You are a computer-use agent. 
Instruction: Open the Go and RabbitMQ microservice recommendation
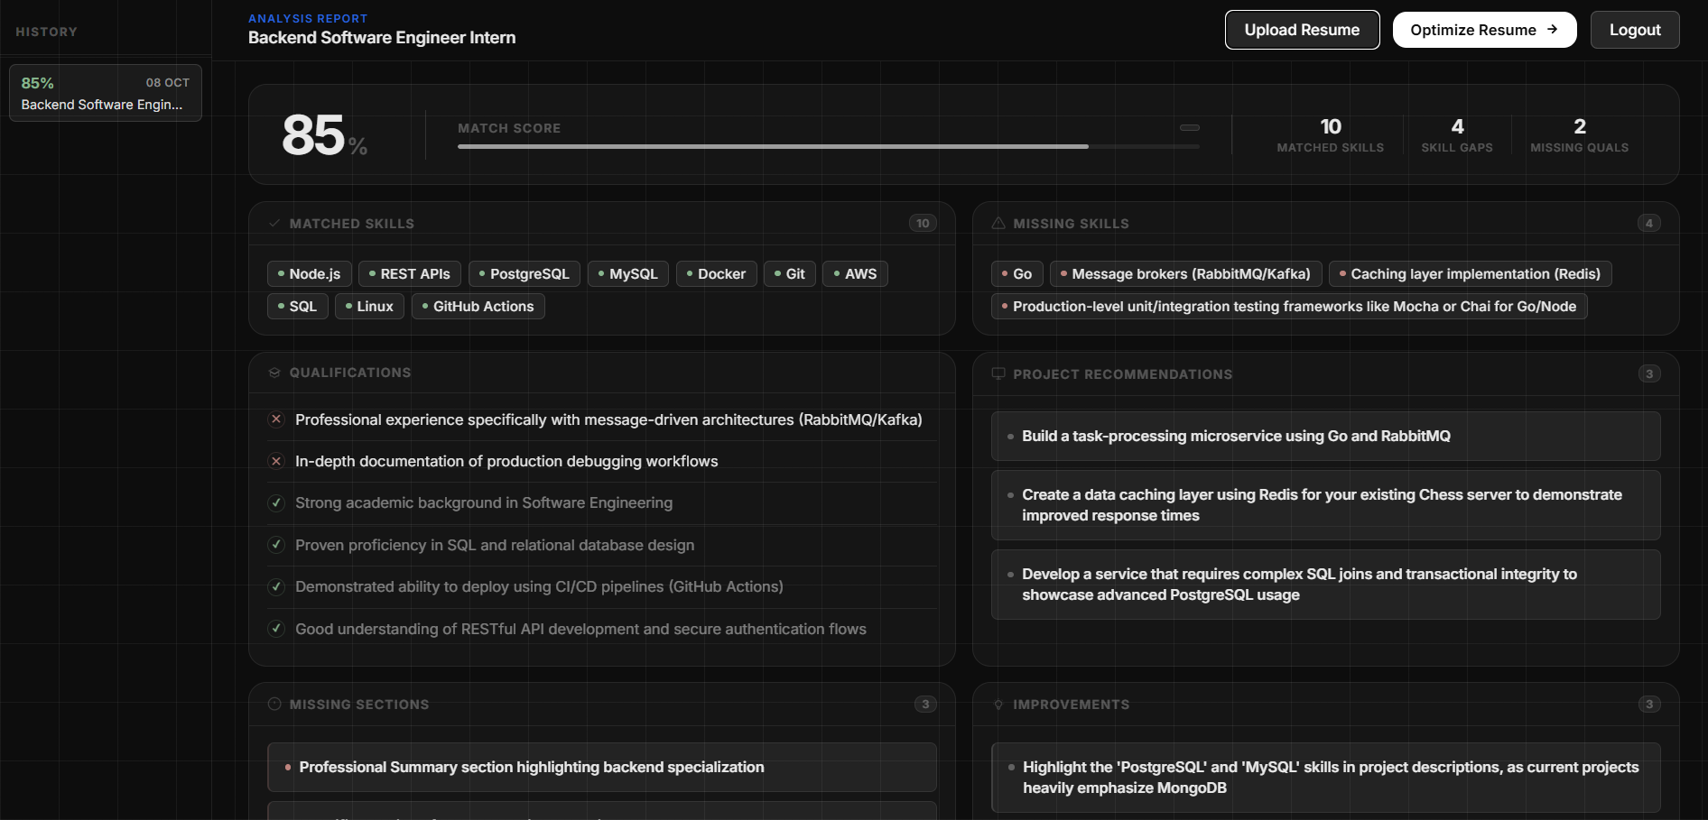(x=1326, y=436)
